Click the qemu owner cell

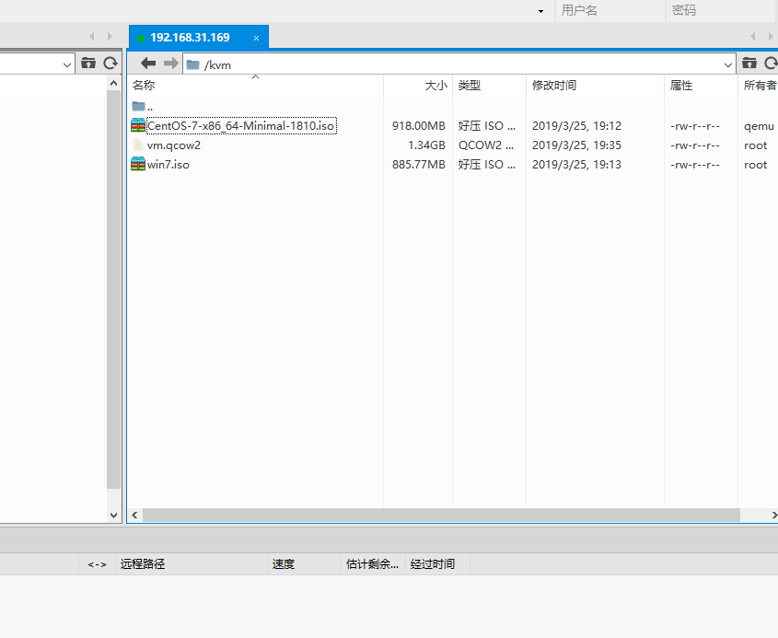pos(759,126)
